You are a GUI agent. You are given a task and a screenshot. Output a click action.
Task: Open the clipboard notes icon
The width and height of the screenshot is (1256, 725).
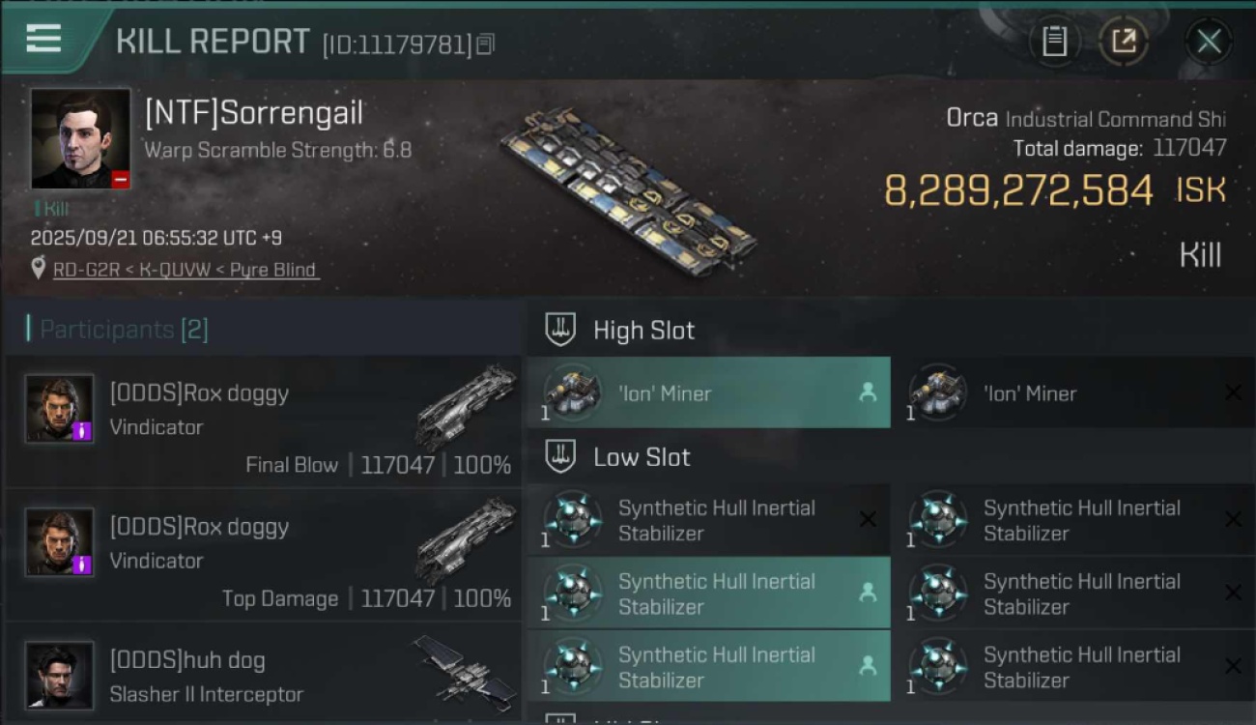coord(1054,42)
